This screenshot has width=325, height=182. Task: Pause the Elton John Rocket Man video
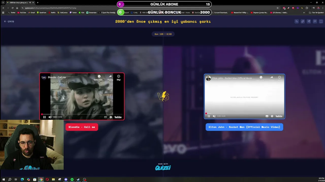tap(209, 116)
